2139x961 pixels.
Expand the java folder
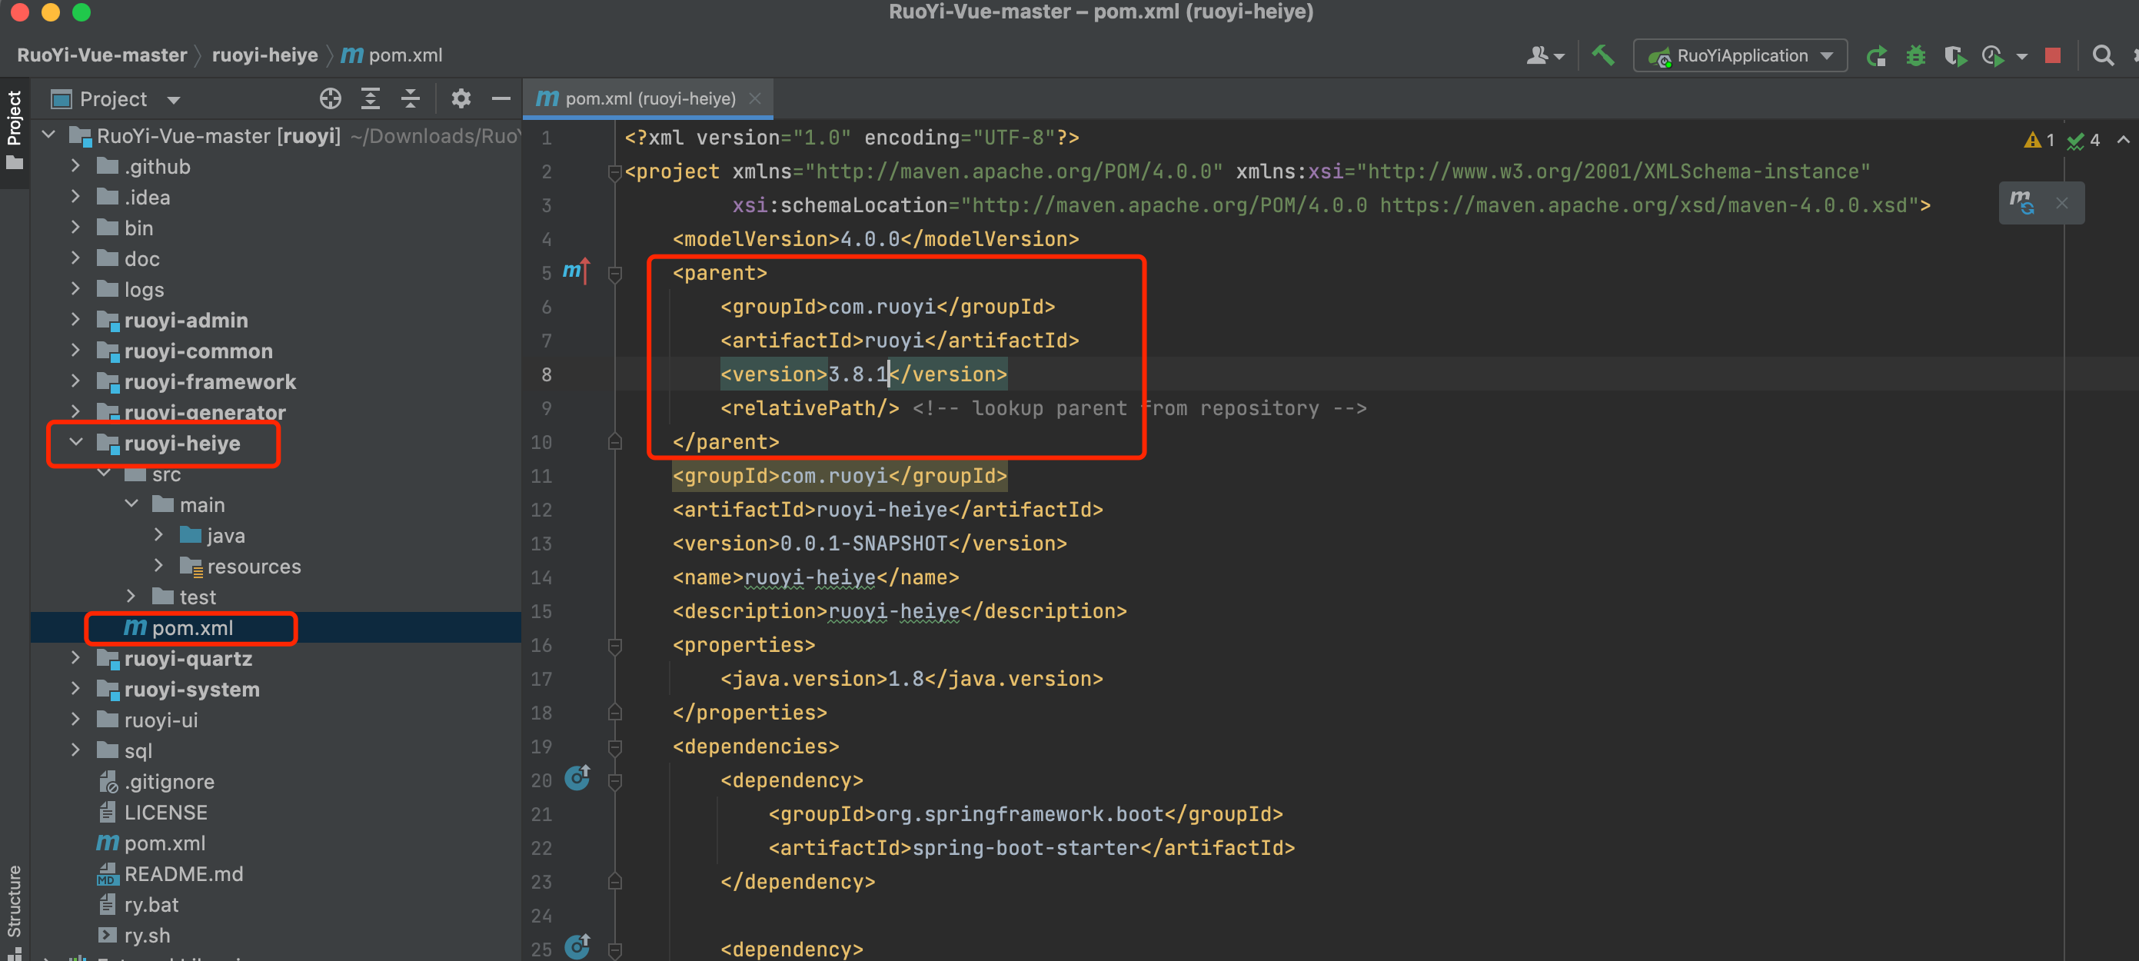tap(158, 534)
